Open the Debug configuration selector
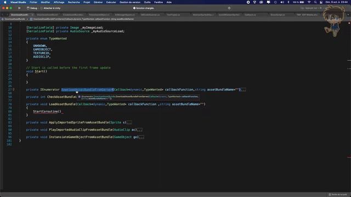 click(32, 8)
